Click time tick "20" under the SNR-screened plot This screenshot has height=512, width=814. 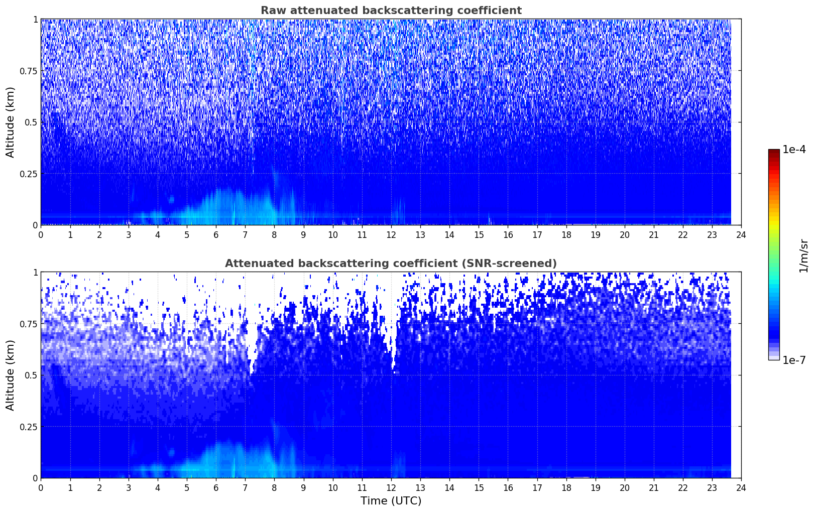(625, 487)
